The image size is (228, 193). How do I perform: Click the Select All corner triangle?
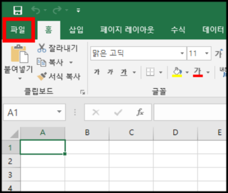click(14, 134)
